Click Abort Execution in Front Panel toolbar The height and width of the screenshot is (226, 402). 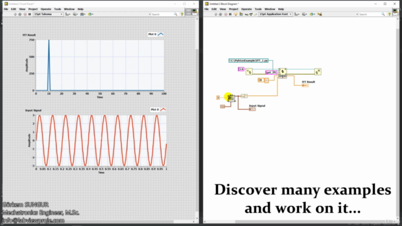point(25,14)
